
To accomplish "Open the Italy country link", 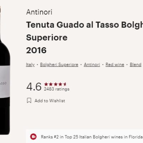I will tap(30, 65).
